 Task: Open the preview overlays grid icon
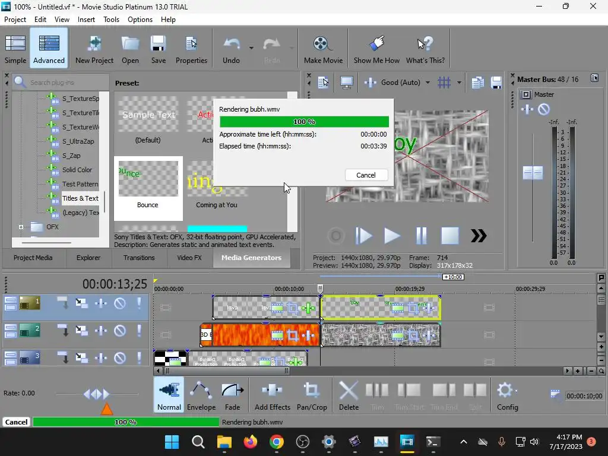444,82
